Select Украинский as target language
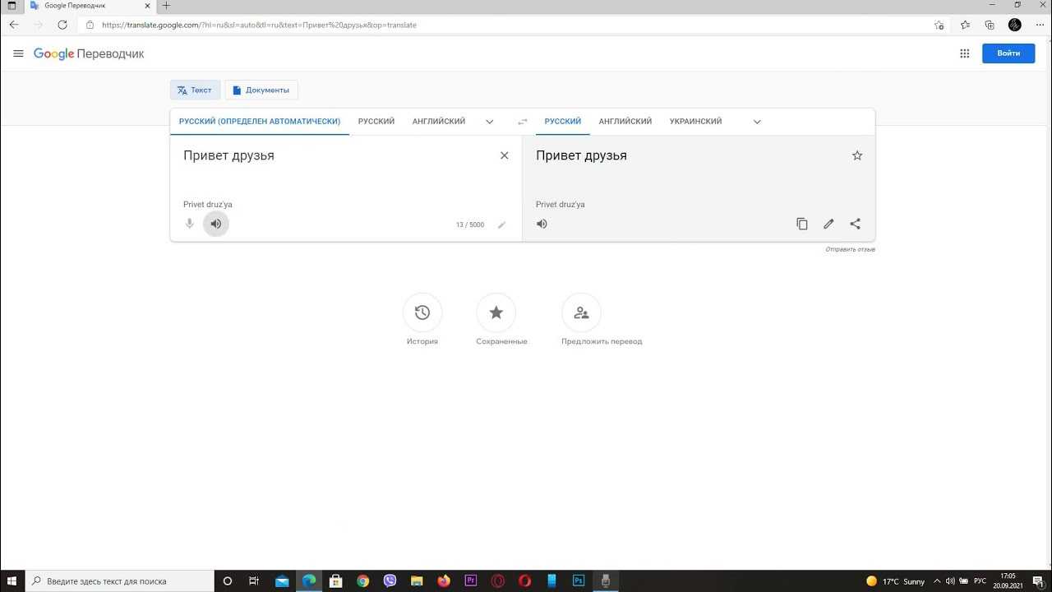This screenshot has height=592, width=1052. point(696,122)
